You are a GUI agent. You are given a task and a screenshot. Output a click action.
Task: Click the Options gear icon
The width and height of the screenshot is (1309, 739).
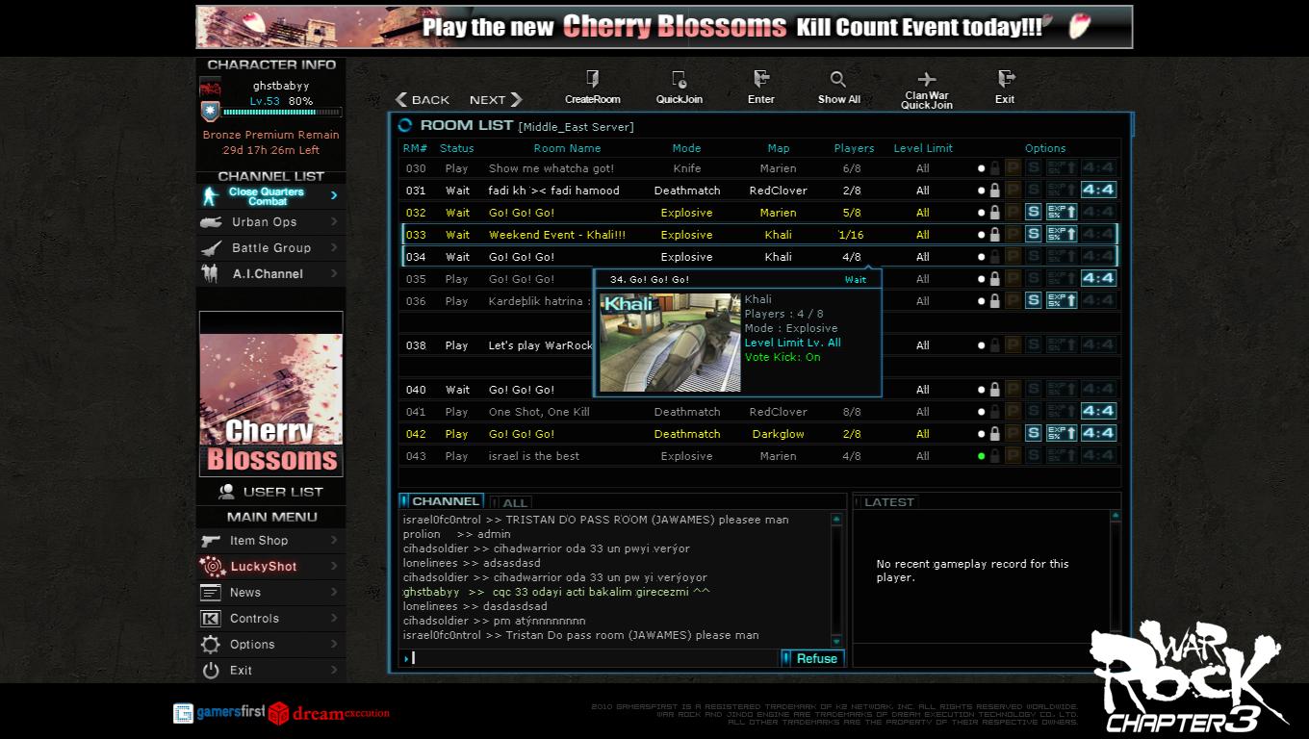click(x=211, y=644)
